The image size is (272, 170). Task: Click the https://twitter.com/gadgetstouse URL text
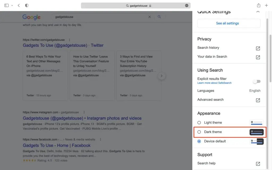coord(44,40)
